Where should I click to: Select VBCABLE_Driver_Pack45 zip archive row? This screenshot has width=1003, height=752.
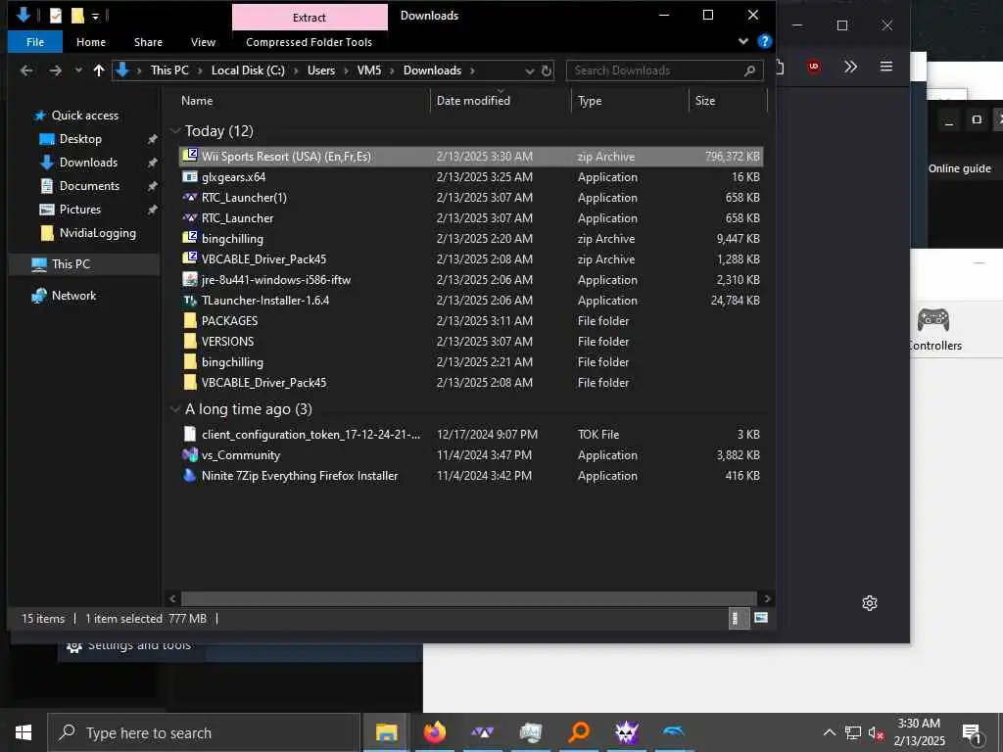pyautogui.click(x=471, y=258)
